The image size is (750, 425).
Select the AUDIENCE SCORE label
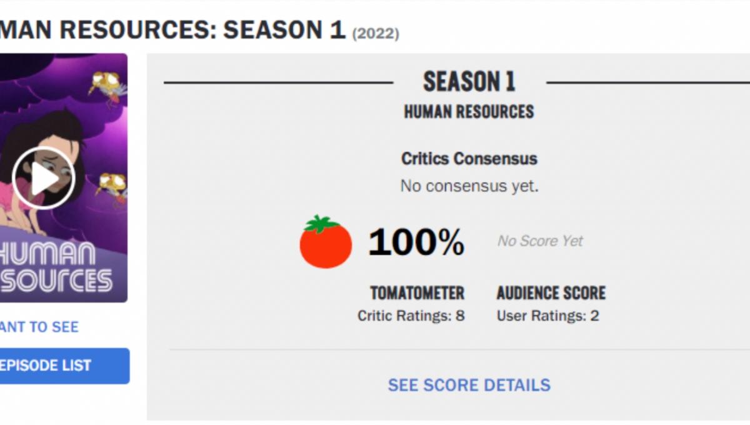pos(551,292)
